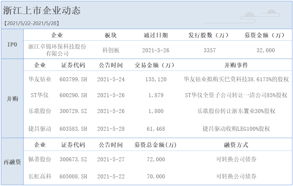Click 可转换公司债券 in 佩蒂股份 row
The image size is (293, 186).
pos(236,159)
